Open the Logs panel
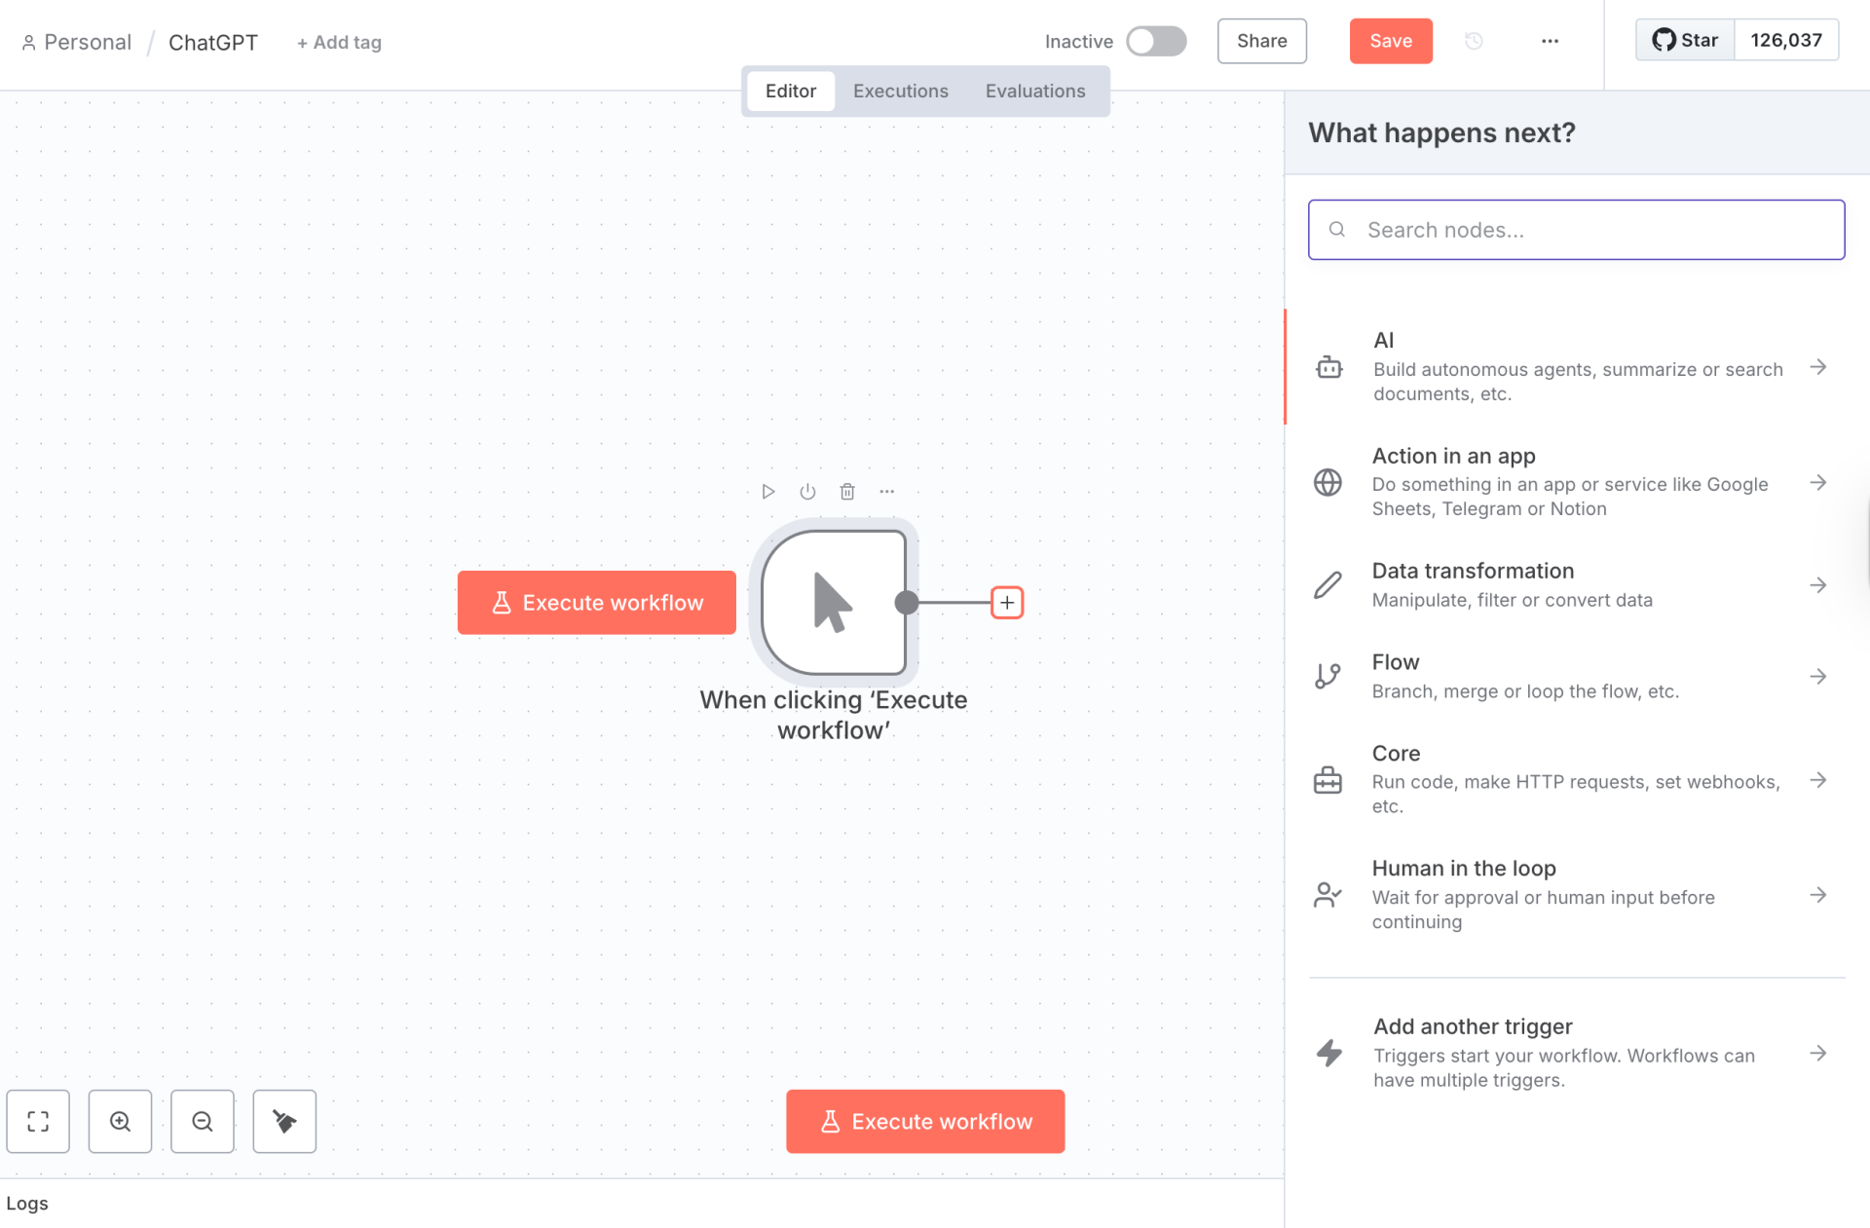Screen dimensions: 1870x1228 pyautogui.click(x=27, y=1204)
